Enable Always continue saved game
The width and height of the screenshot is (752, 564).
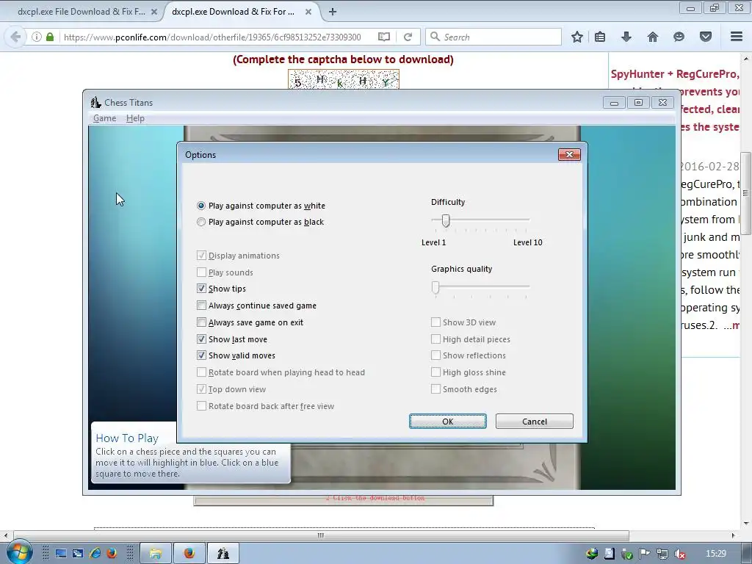(201, 305)
